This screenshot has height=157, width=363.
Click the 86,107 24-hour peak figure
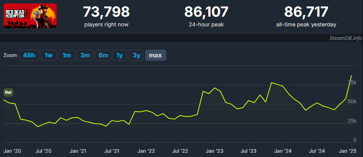click(206, 12)
